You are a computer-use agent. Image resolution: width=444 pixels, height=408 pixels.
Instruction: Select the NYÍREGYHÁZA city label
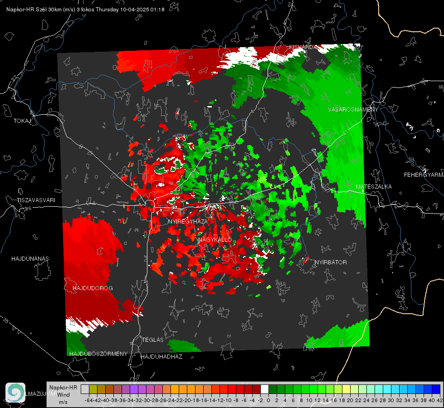[x=188, y=221]
